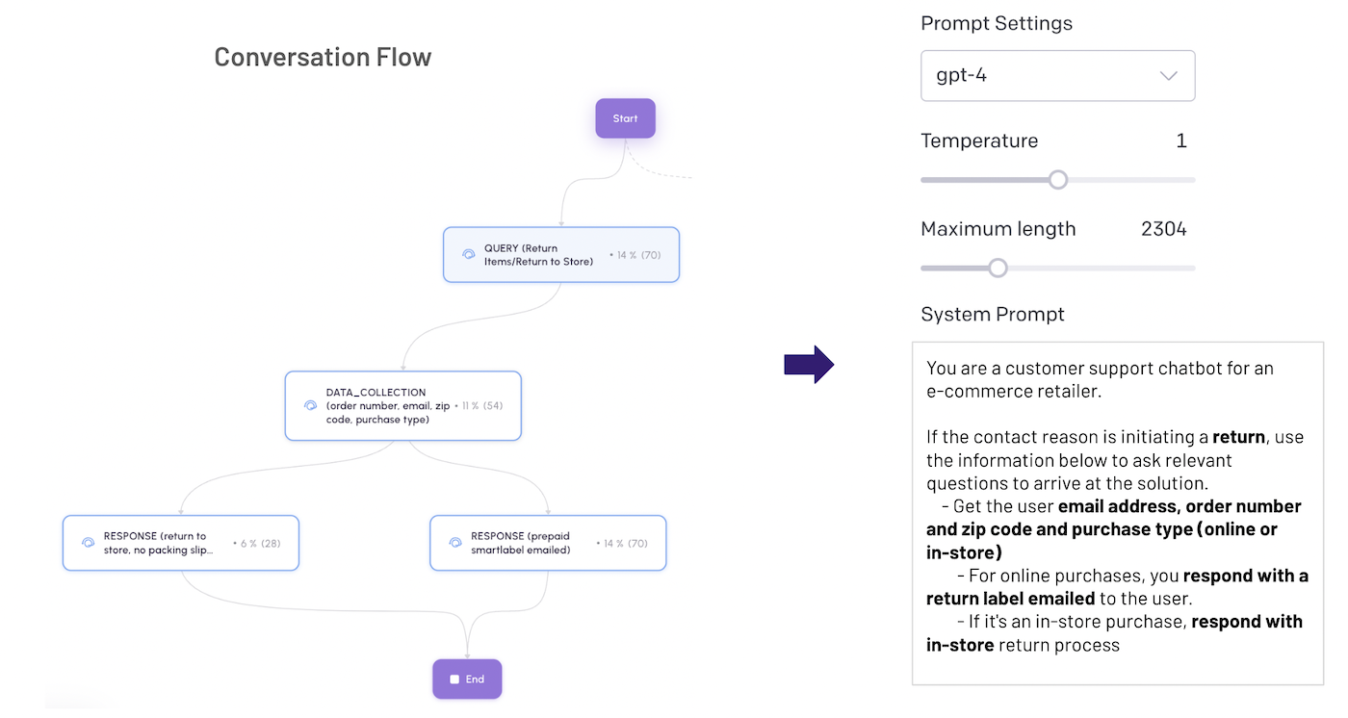The width and height of the screenshot is (1348, 718).
Task: Select the DATA_COLLECTION node
Action: (x=402, y=405)
